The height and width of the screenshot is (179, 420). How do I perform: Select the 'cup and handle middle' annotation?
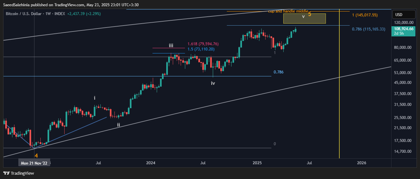pyautogui.click(x=288, y=11)
